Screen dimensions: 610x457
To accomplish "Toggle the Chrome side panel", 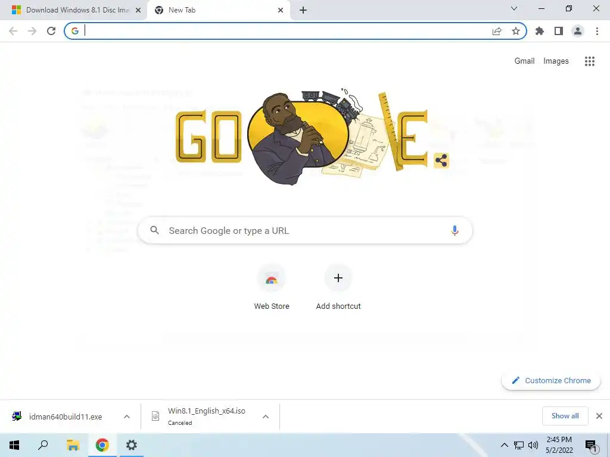I will (x=559, y=31).
